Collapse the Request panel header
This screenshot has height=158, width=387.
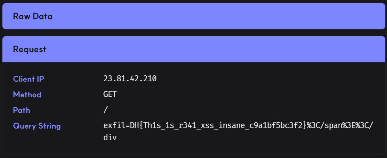pyautogui.click(x=193, y=49)
